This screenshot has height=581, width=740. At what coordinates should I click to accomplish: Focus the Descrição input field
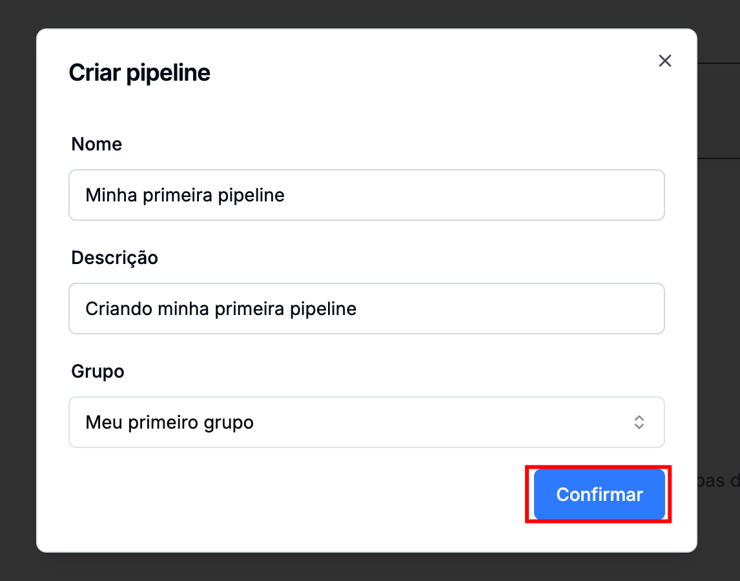(366, 309)
